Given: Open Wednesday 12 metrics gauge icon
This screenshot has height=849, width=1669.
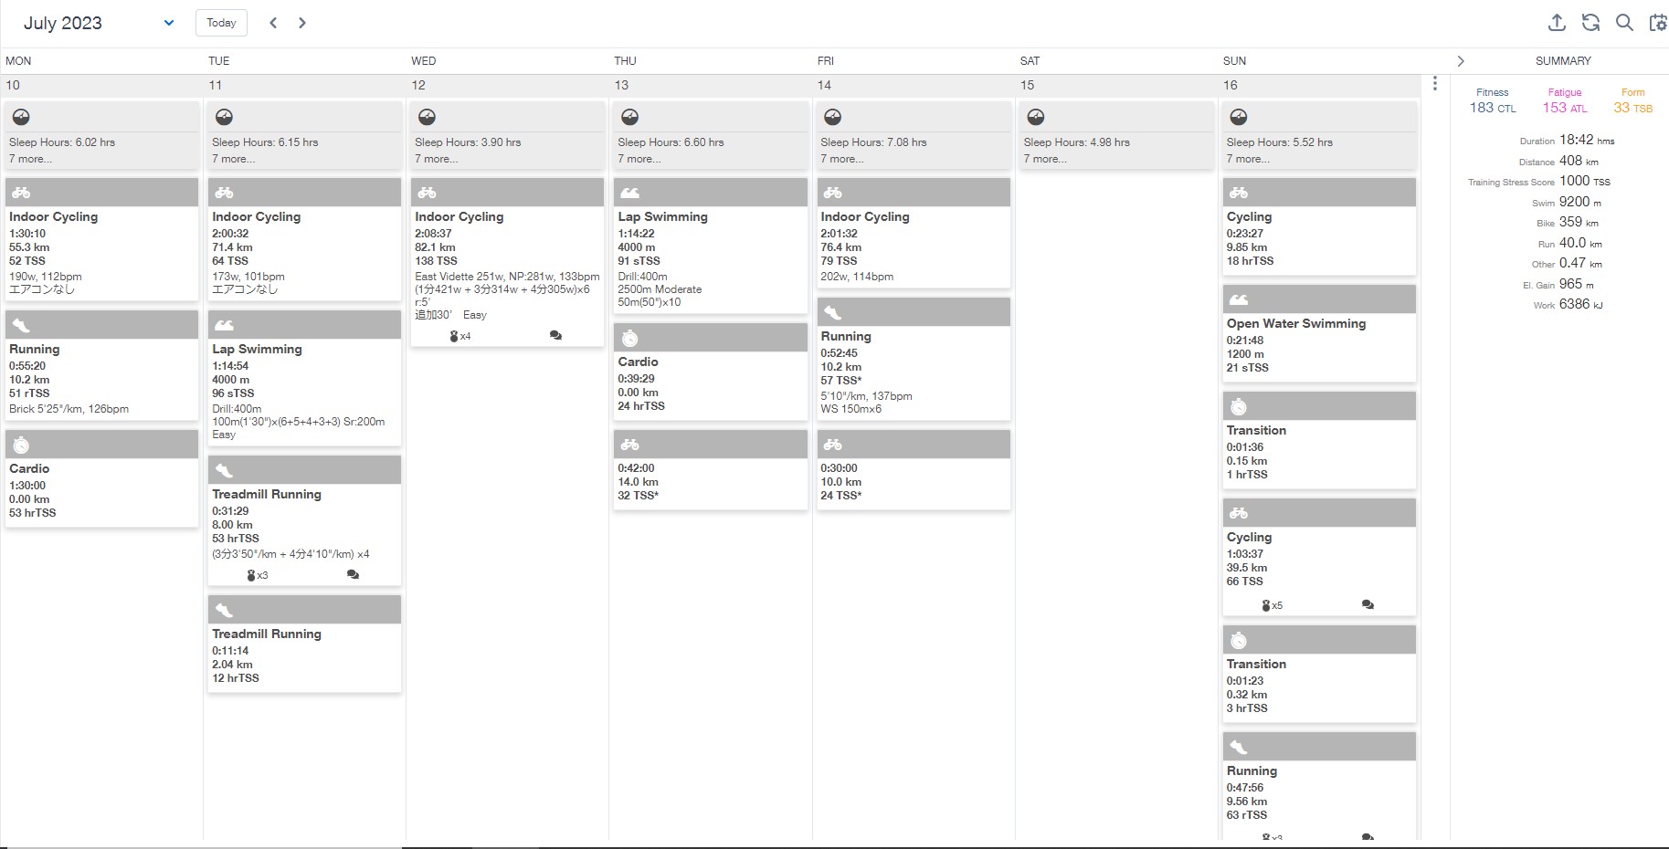Looking at the screenshot, I should click(x=427, y=117).
